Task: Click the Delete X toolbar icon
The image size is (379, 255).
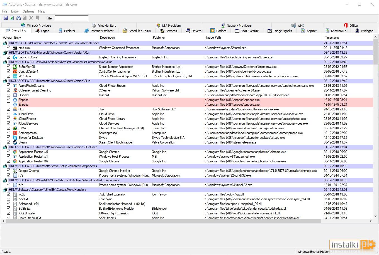Action: [x=31, y=18]
